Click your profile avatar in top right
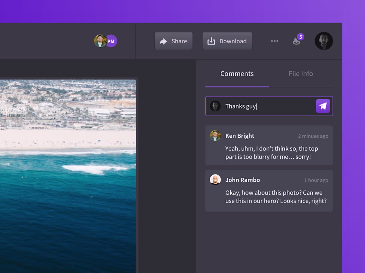Image resolution: width=365 pixels, height=273 pixels. coord(324,41)
